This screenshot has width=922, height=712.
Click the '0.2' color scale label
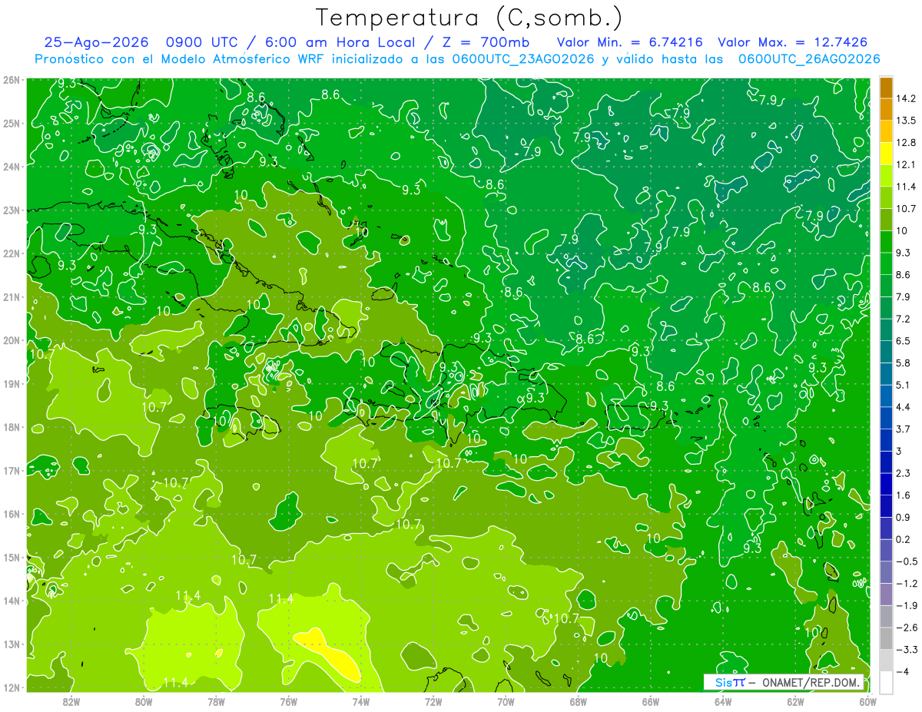tap(903, 539)
